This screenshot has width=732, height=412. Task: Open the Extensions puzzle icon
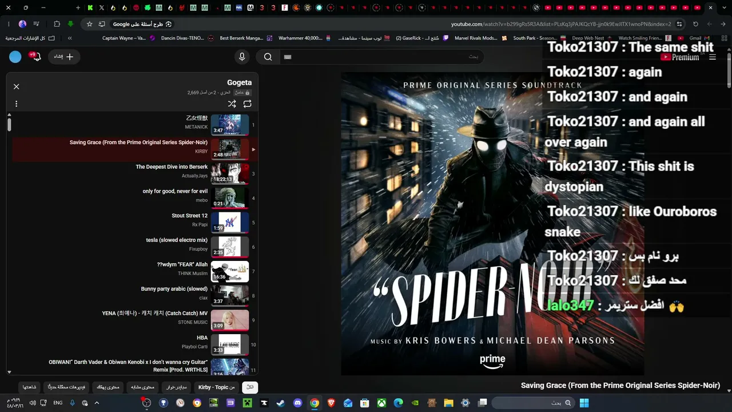pyautogui.click(x=57, y=24)
